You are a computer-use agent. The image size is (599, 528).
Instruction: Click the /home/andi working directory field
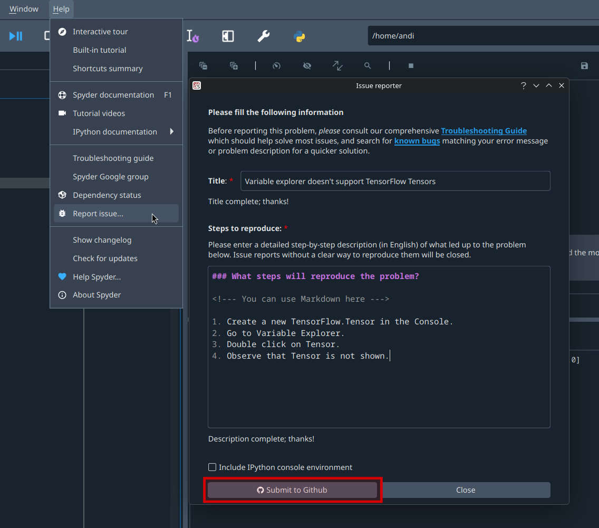point(483,35)
